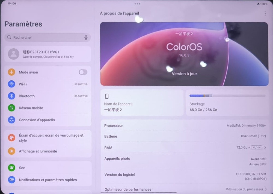Tap the airplane mode icon
Image resolution: width=273 pixels, height=194 pixels.
[11, 72]
